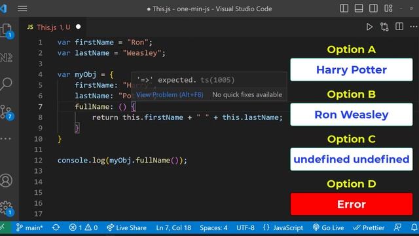Run code with the play button
Image resolution: width=419 pixels, height=236 pixels.
click(x=369, y=27)
